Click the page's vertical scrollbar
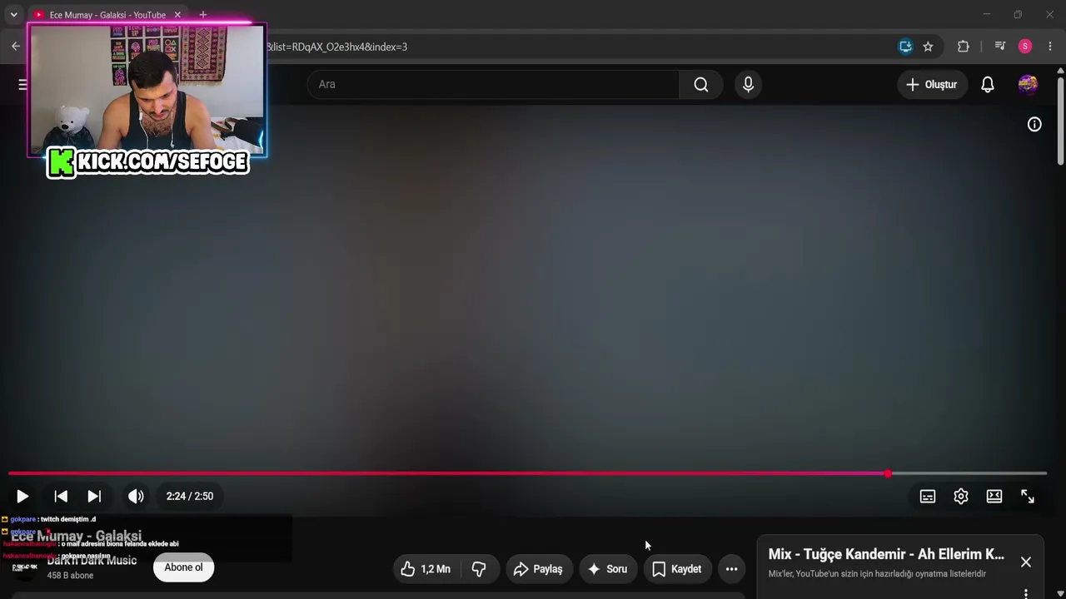Image resolution: width=1066 pixels, height=599 pixels. 1060,121
